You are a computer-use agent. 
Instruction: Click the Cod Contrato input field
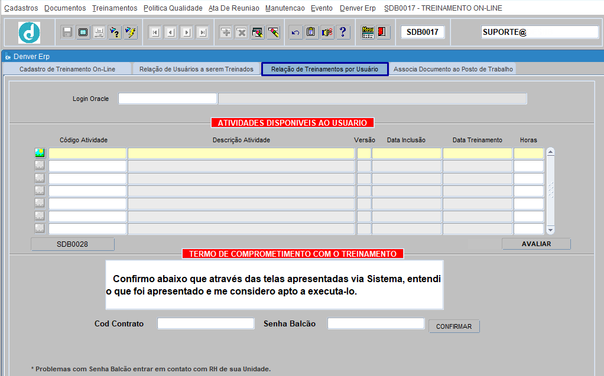[x=206, y=323]
